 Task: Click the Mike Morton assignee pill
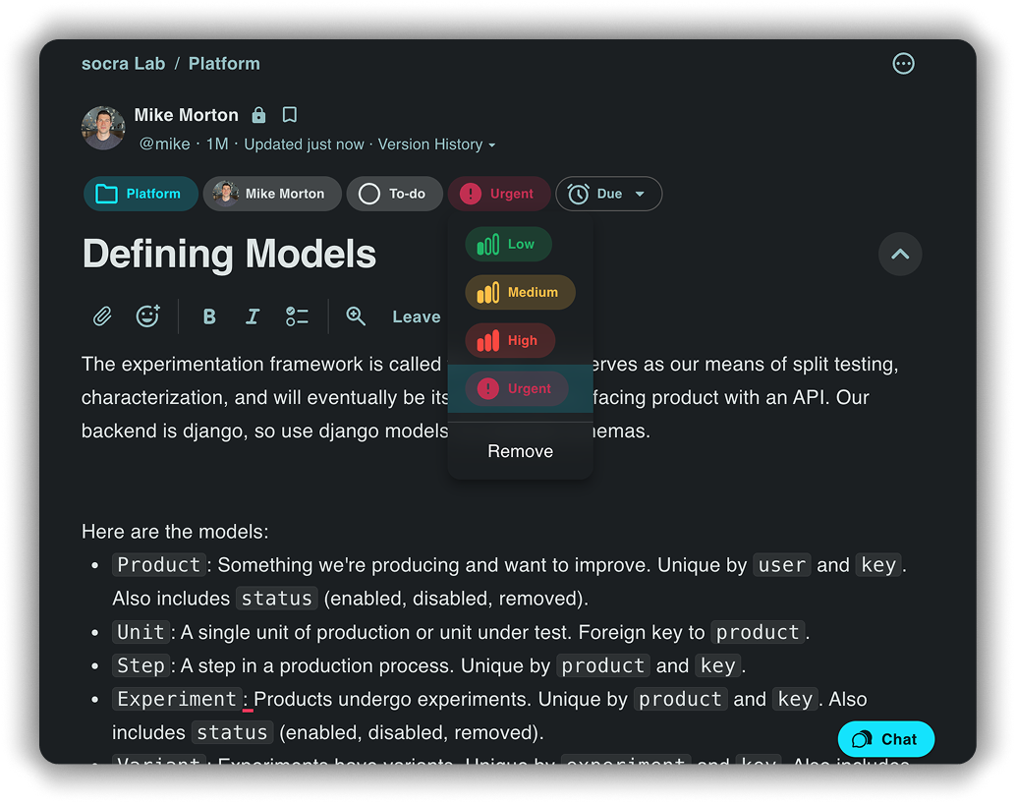pos(272,194)
